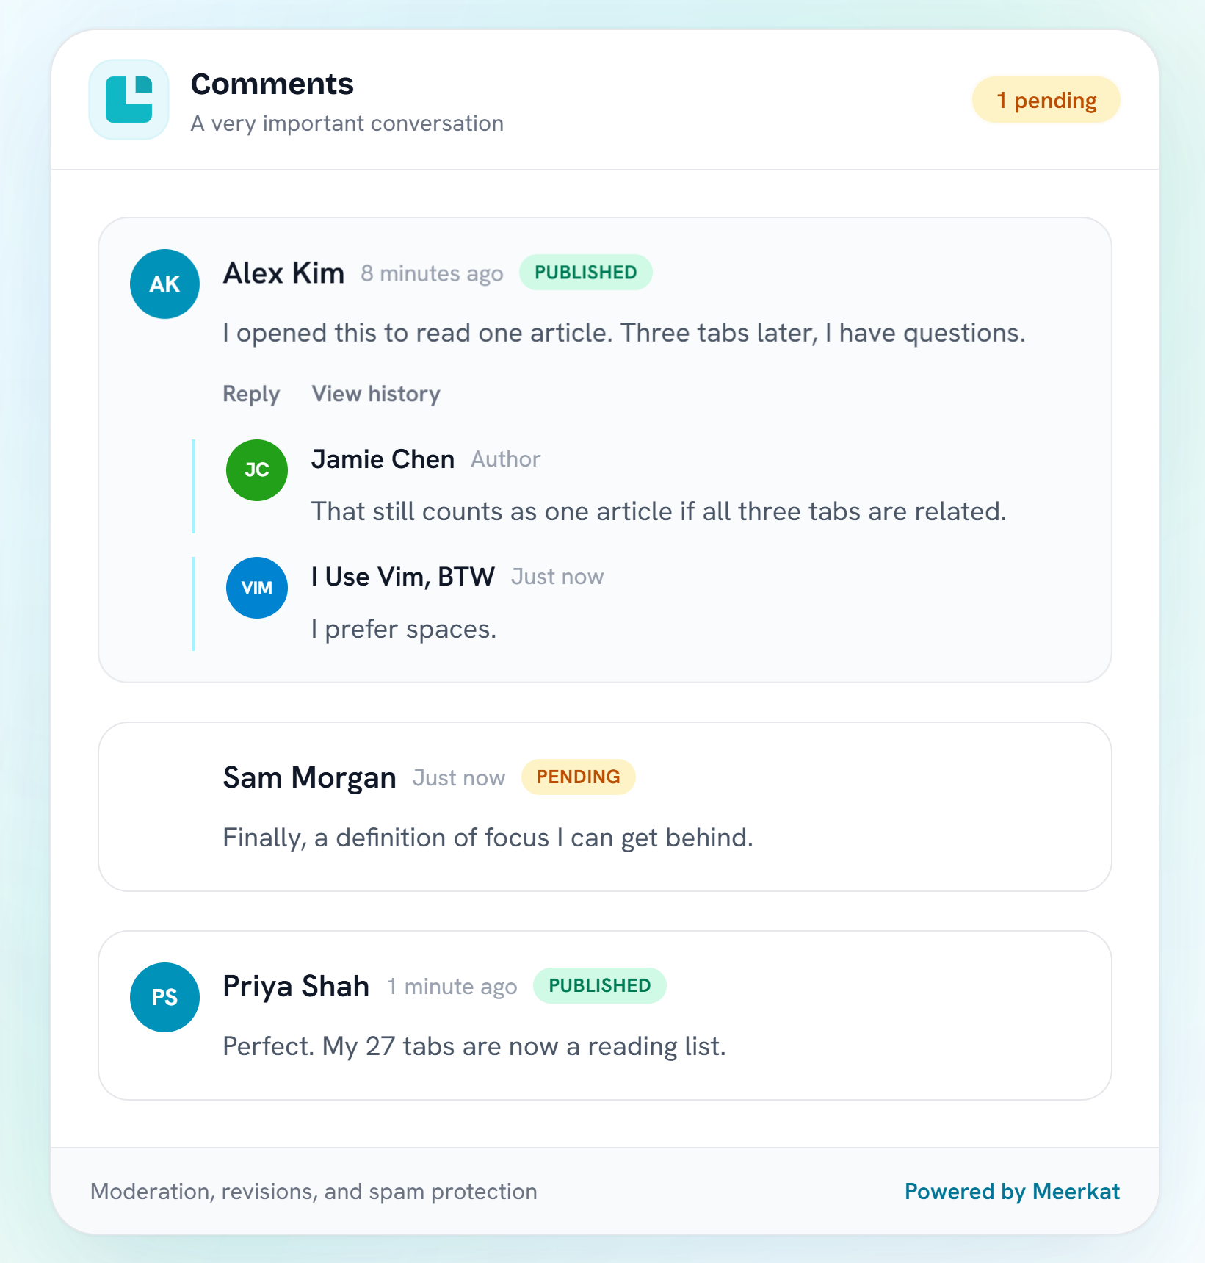Click the PENDING badge on Sam Morgan's comment
The width and height of the screenshot is (1205, 1263).
tap(578, 777)
